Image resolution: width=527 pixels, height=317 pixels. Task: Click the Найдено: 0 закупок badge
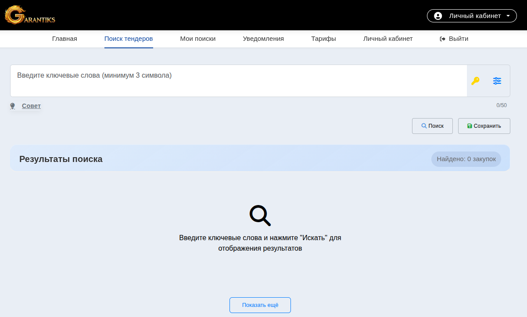coord(466,159)
